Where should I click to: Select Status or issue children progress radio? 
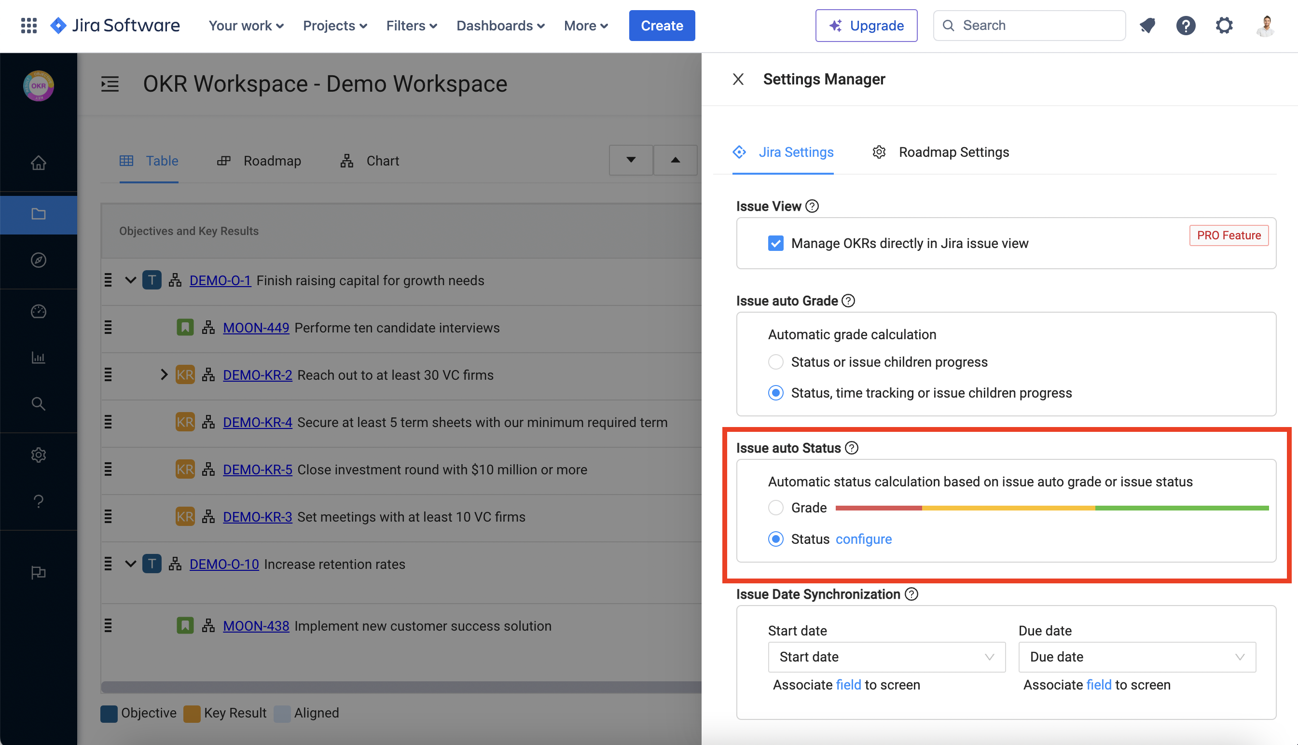pyautogui.click(x=775, y=362)
